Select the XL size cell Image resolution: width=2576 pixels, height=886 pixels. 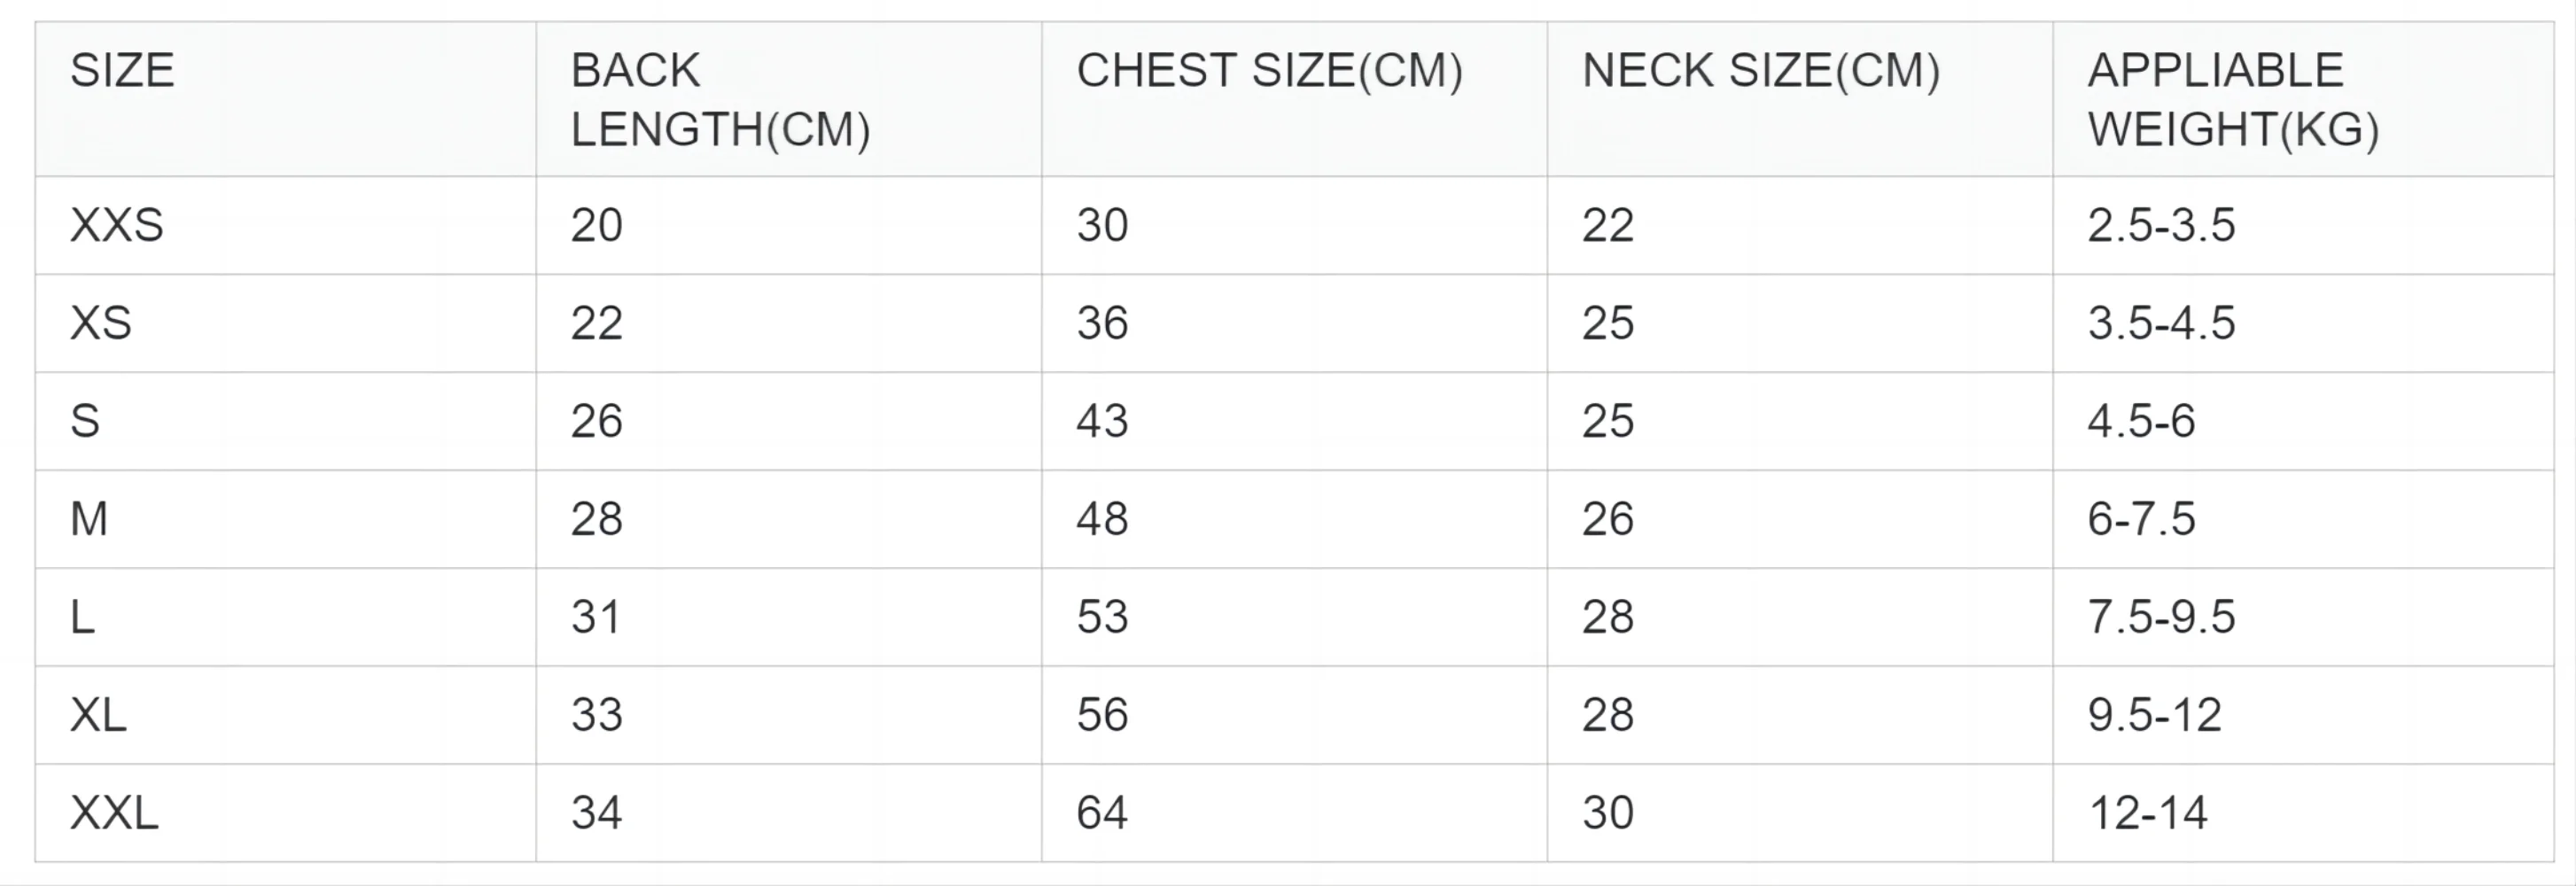[x=285, y=716]
